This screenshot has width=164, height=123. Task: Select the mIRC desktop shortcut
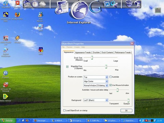point(41,51)
